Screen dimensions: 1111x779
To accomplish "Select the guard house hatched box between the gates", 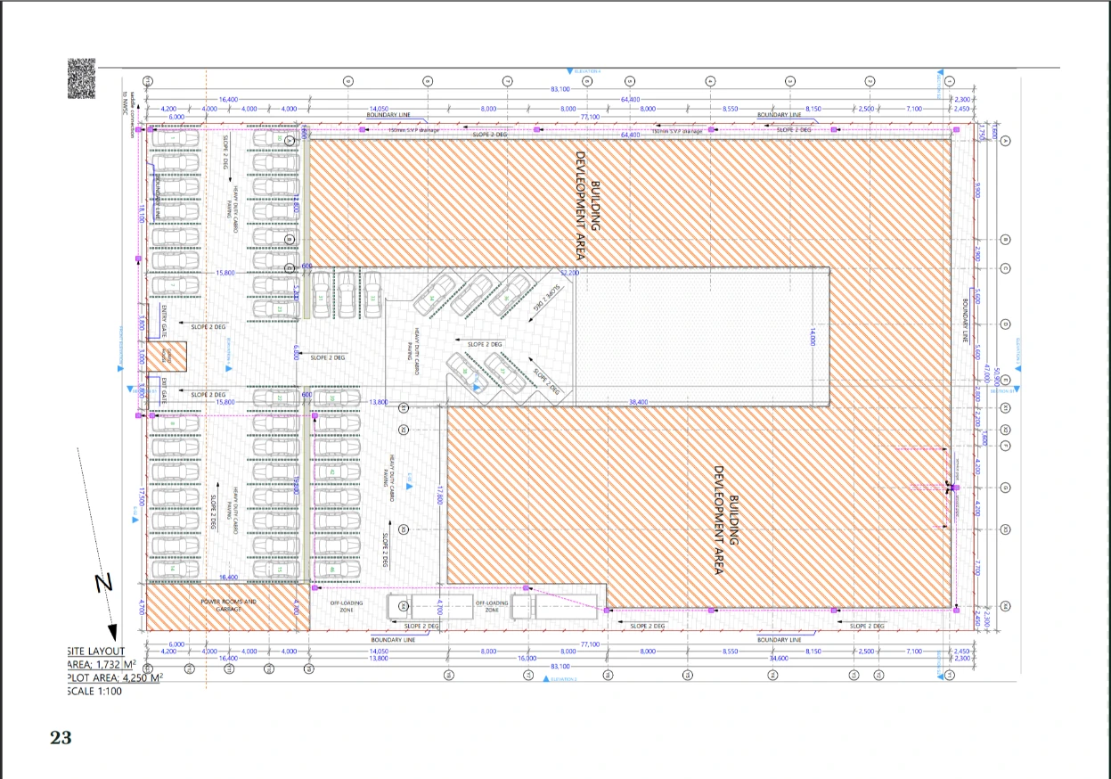I will [x=166, y=358].
